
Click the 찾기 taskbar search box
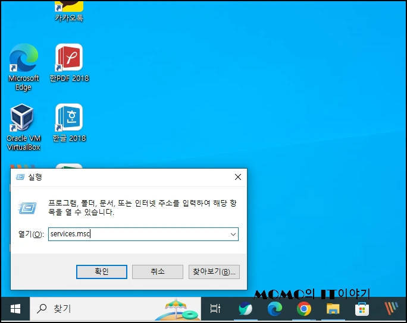[x=115, y=309]
